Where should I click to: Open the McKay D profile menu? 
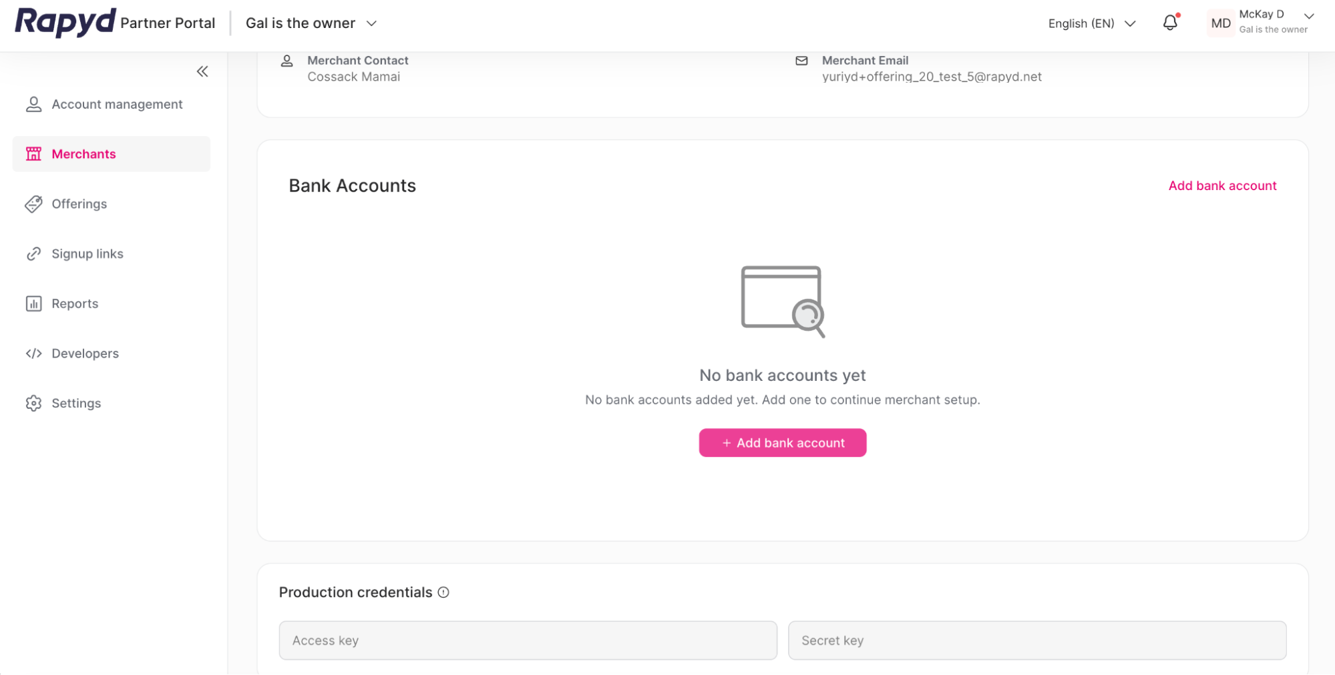1262,21
